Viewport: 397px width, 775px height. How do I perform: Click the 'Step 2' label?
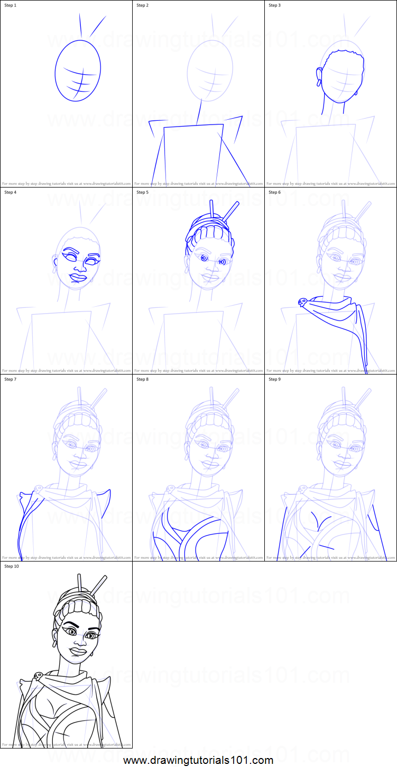pyautogui.click(x=143, y=5)
